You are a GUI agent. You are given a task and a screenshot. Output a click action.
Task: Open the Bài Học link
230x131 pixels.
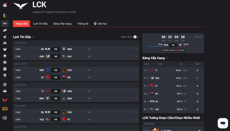click(101, 24)
